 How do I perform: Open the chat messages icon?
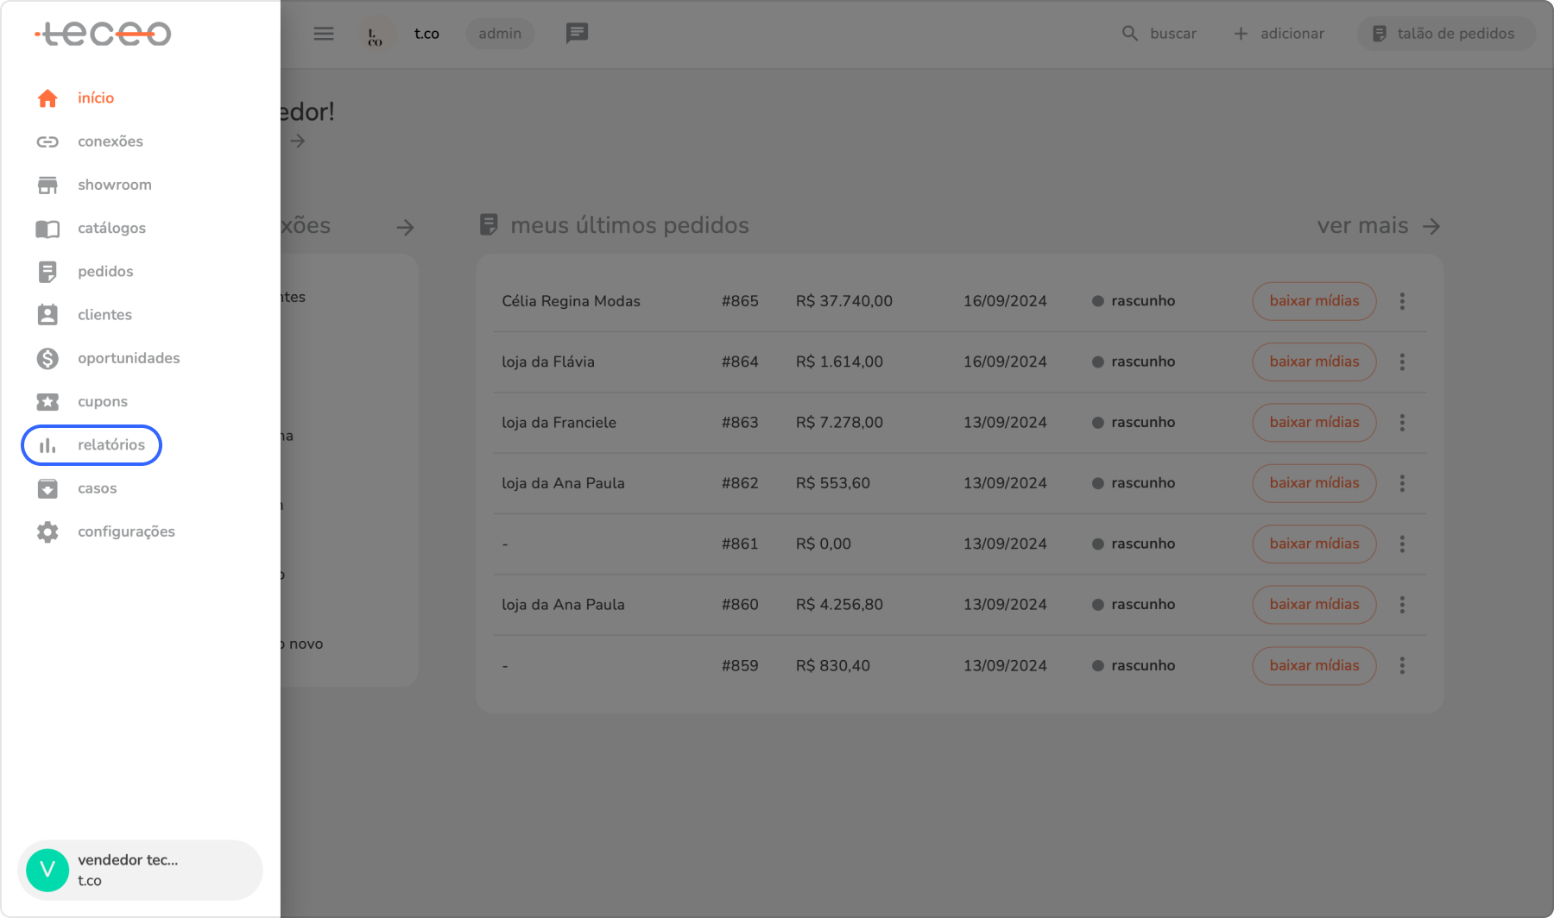(x=577, y=34)
